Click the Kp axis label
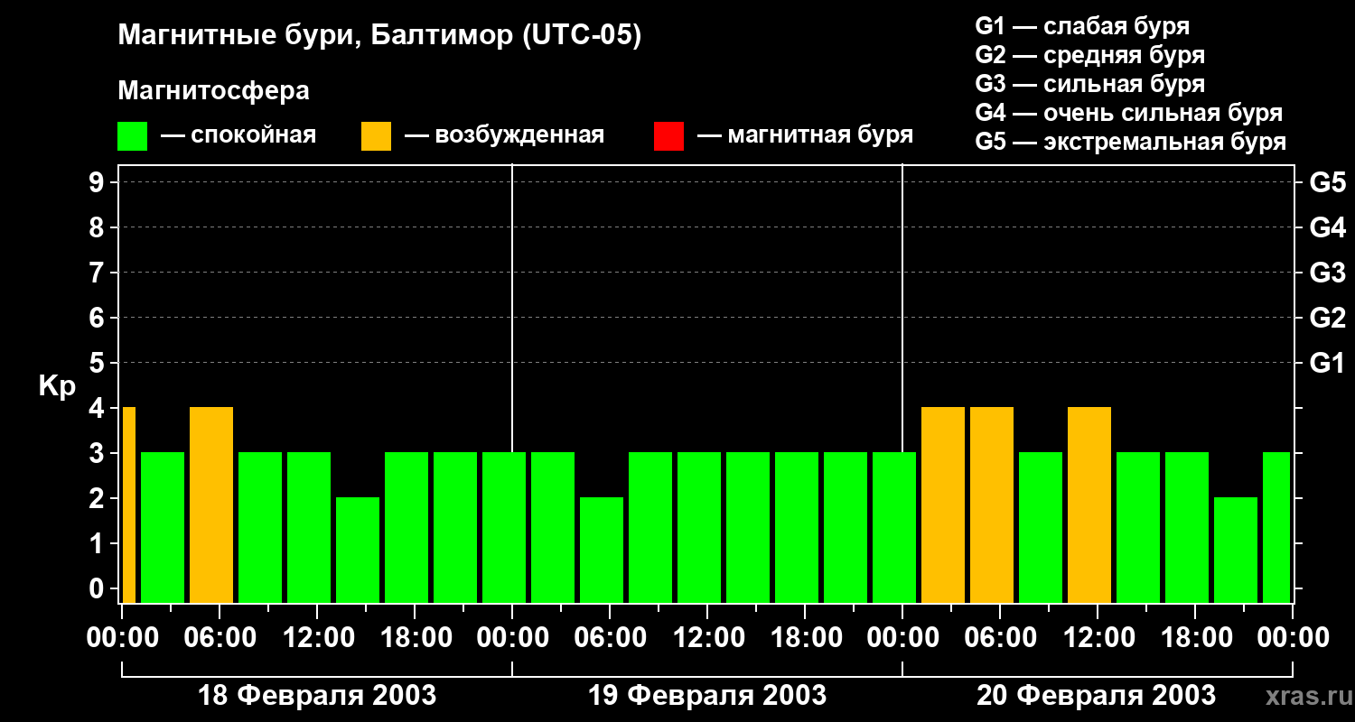This screenshot has height=722, width=1355. (x=57, y=386)
